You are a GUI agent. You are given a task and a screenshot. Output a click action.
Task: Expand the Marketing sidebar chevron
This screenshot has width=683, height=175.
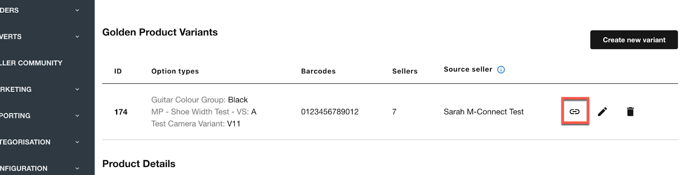[77, 89]
